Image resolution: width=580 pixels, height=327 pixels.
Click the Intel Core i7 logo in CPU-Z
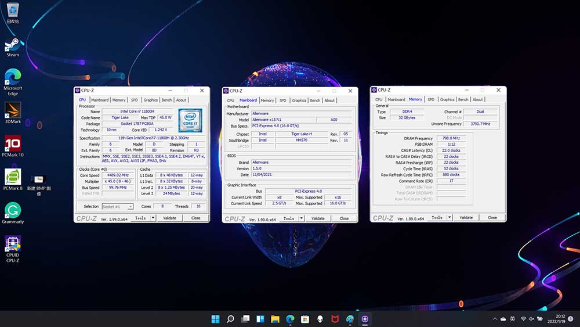(190, 120)
